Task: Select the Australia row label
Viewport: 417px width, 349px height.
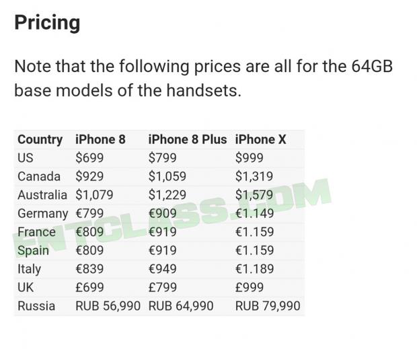Action: click(x=42, y=195)
